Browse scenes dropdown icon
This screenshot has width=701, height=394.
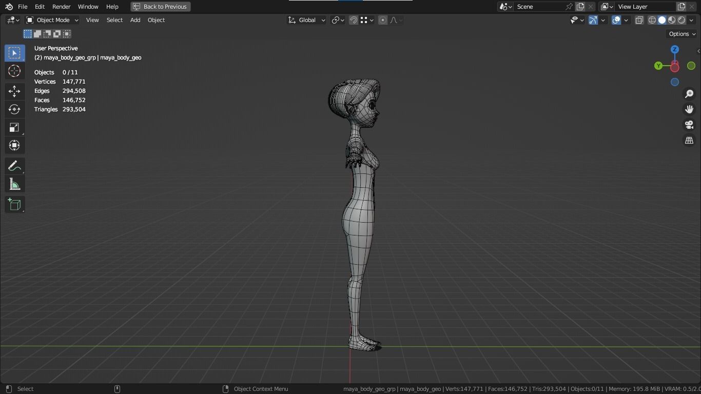tap(505, 7)
